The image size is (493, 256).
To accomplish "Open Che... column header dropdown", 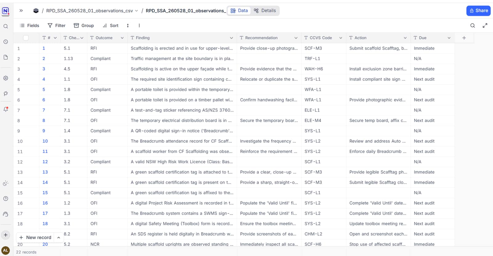I will [x=82, y=38].
